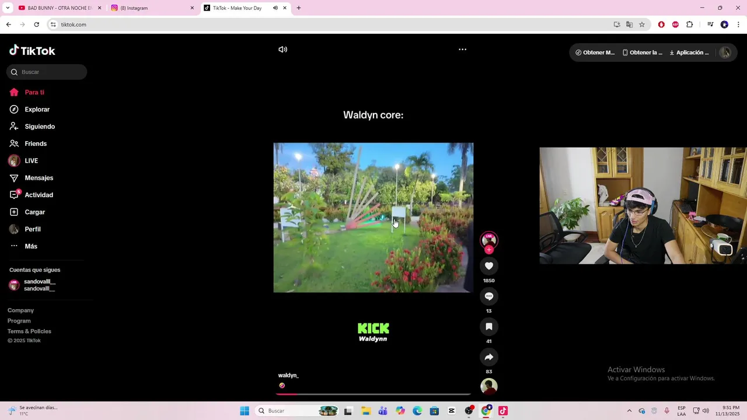Close the Instagram tab
Viewport: 747px width, 420px height.
click(192, 8)
